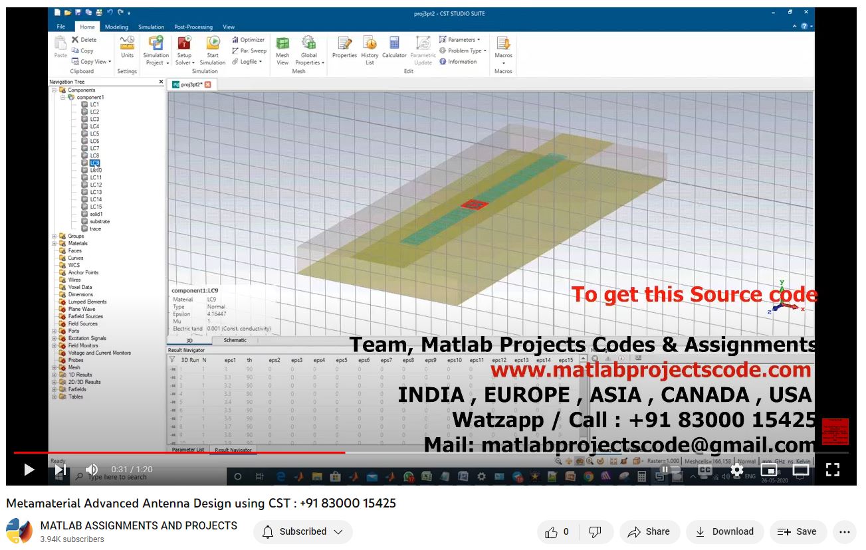This screenshot has height=550, width=866.
Task: Open the miniplayer
Action: click(768, 470)
